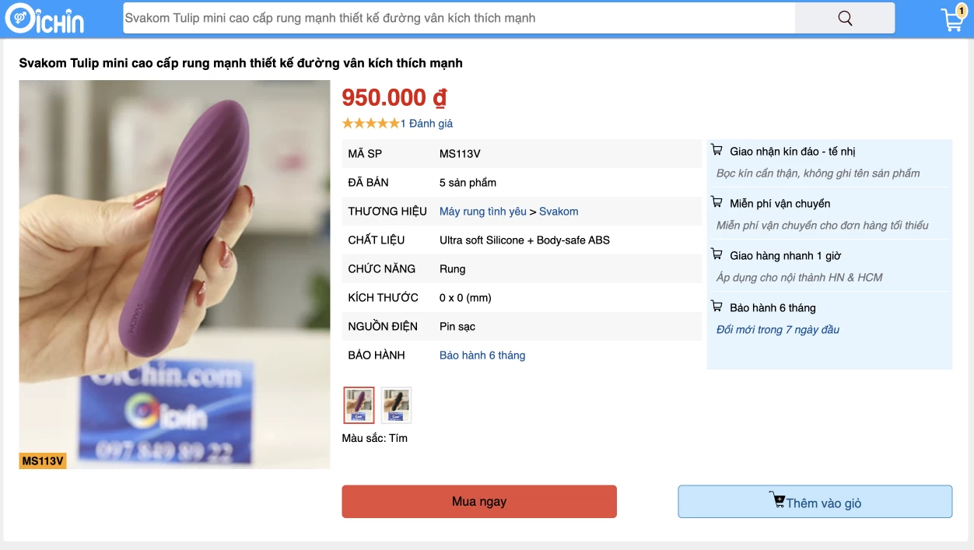Click the "Thêm vào giỏ" button
974x550 pixels.
point(815,502)
